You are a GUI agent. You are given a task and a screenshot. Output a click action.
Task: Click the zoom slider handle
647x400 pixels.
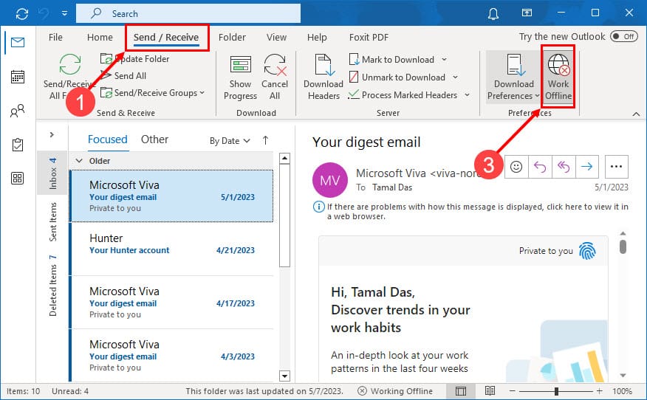[x=556, y=391]
